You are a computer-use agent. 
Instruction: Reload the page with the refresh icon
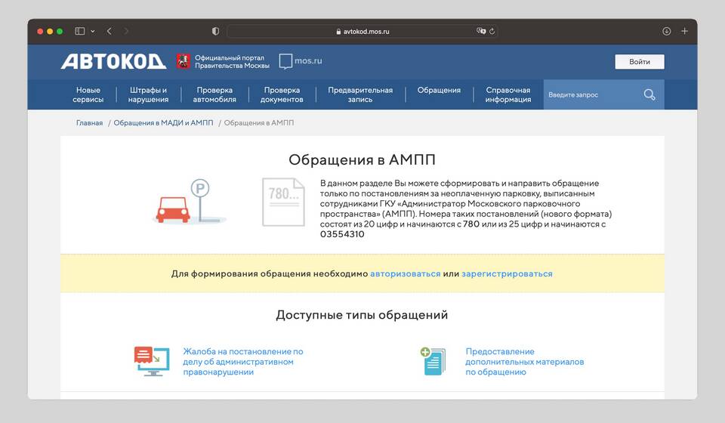[x=492, y=31]
